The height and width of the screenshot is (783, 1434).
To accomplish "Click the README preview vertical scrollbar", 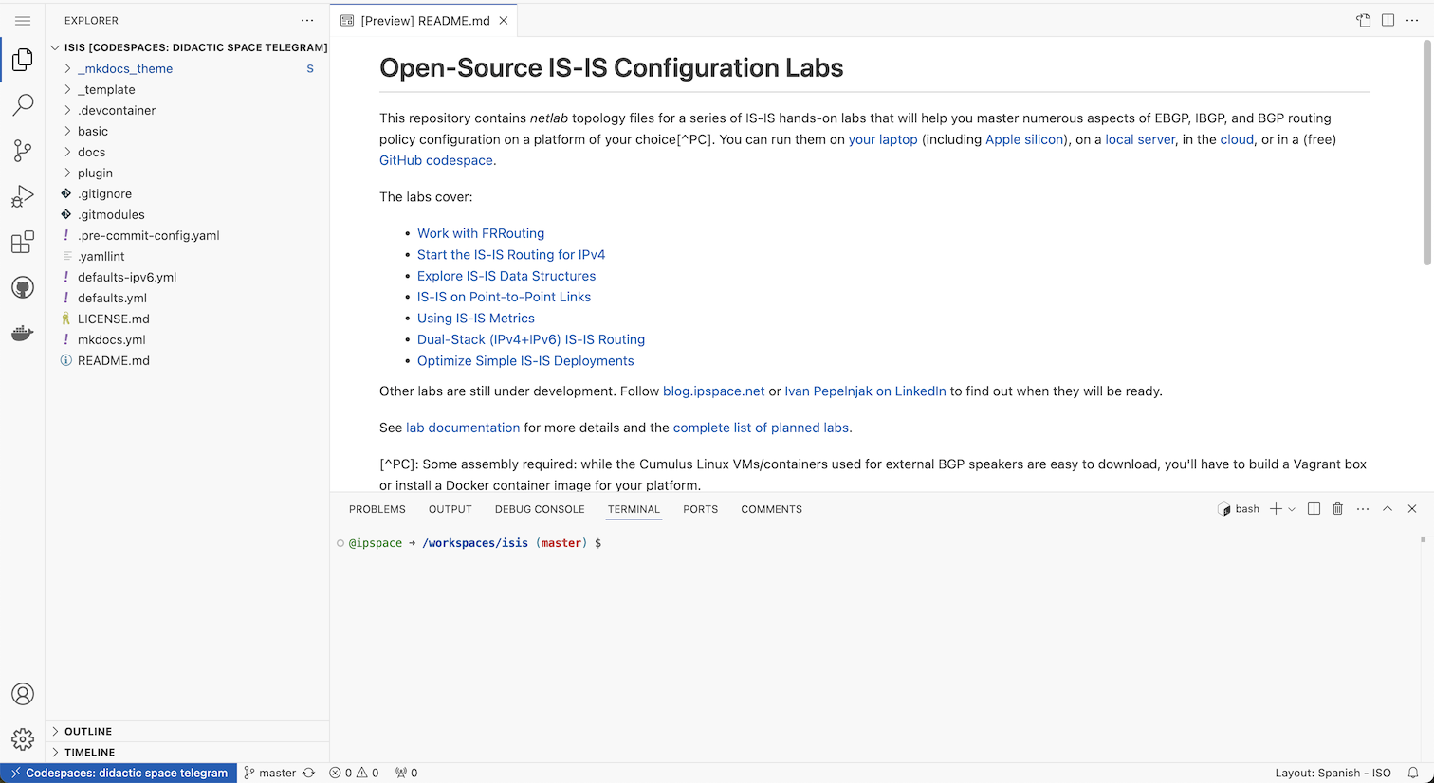I will [x=1426, y=152].
